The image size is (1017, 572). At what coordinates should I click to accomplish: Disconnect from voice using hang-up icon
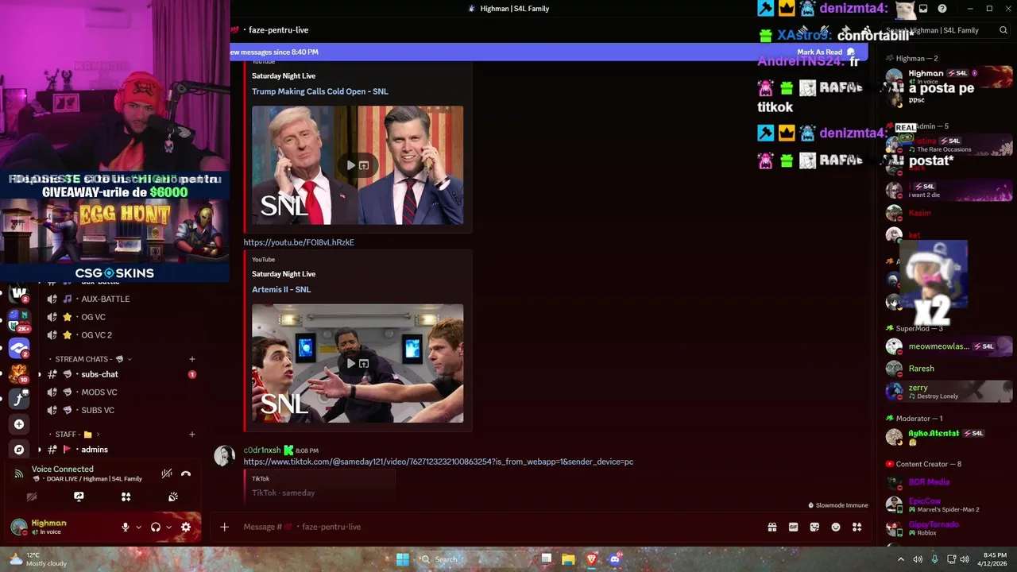click(186, 473)
